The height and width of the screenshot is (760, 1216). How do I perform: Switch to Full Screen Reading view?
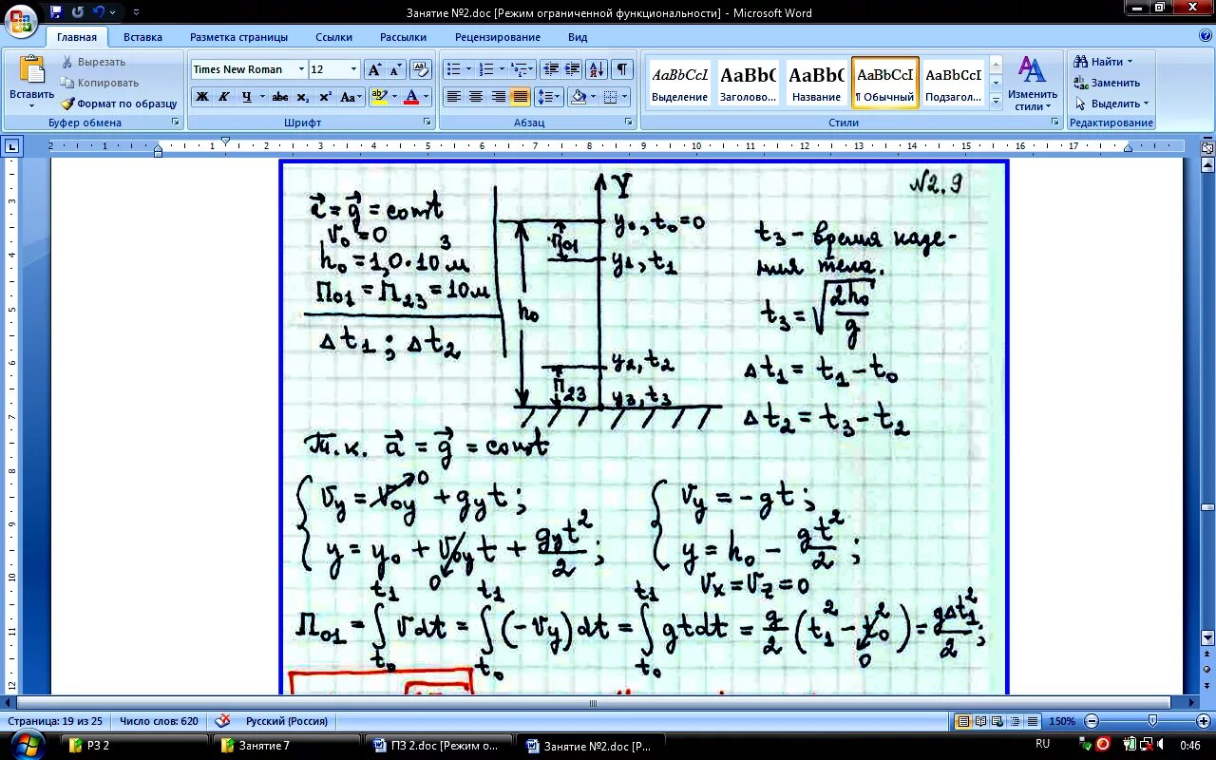[x=981, y=721]
